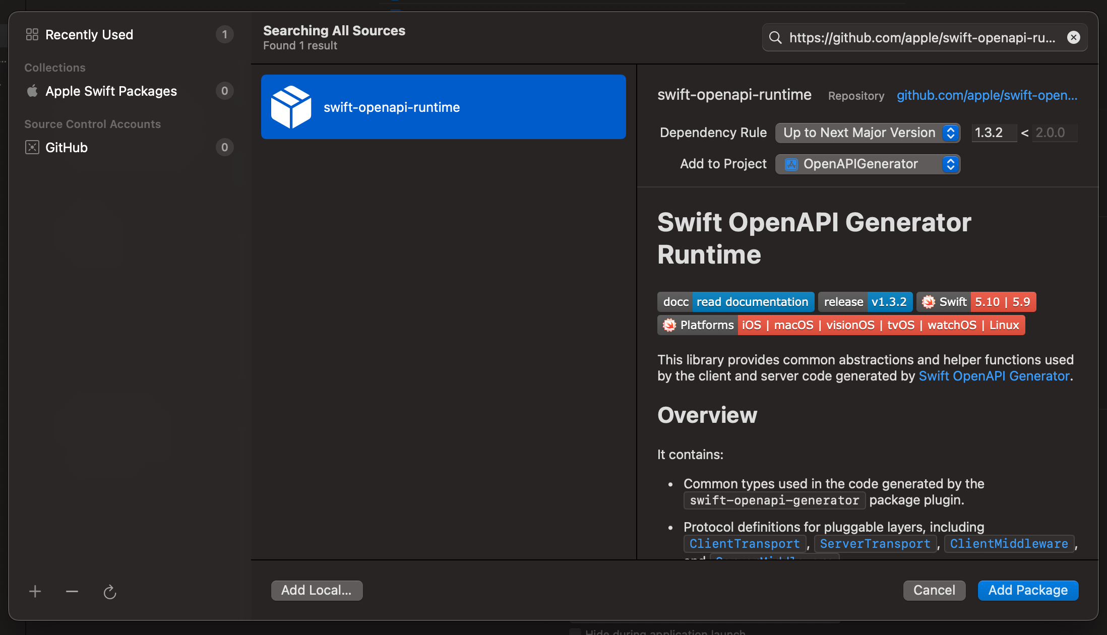Click the ServerTransport code link

875,544
